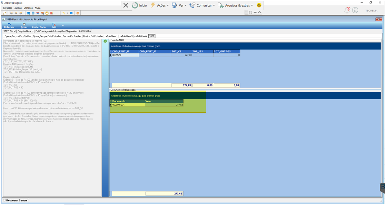Select document row 0000001234
The height and width of the screenshot is (205, 385).
point(128,105)
